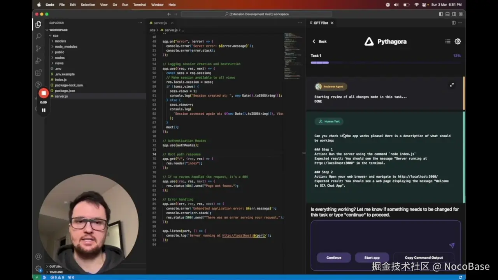Go forward in the editor navigation history
The image size is (498, 280).
[x=176, y=14]
